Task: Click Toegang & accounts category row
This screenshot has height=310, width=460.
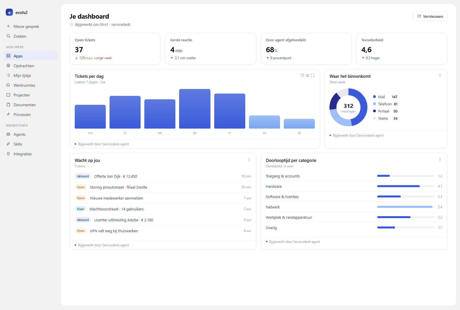Action: tap(354, 176)
